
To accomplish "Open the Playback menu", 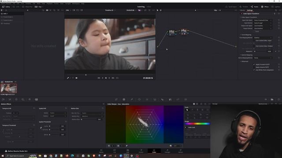I will [x=49, y=4].
